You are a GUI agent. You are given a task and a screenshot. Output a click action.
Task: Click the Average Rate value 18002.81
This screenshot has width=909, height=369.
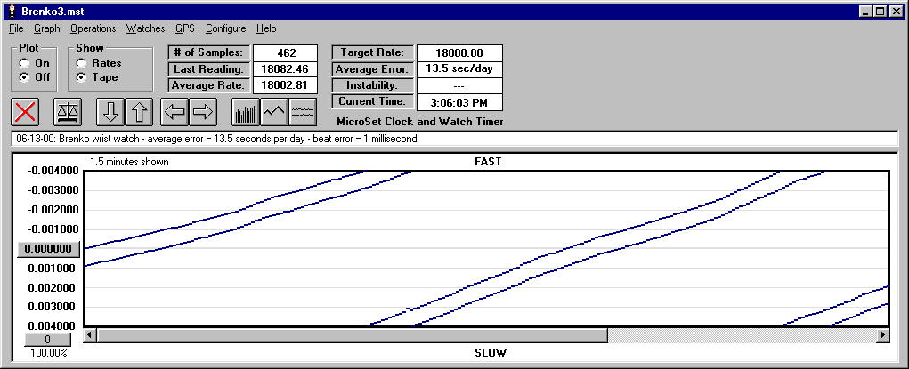click(286, 85)
